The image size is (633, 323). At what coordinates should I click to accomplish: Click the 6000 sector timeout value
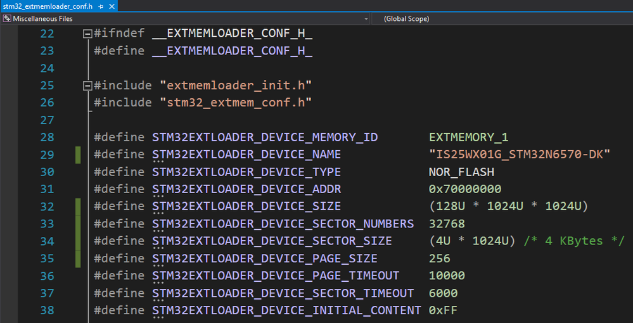pyautogui.click(x=444, y=293)
